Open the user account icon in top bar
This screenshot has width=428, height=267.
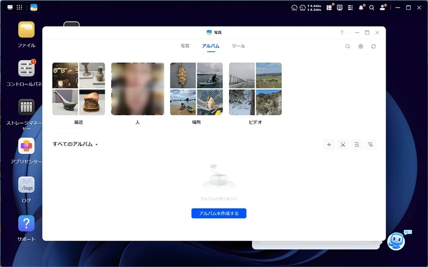tap(382, 8)
